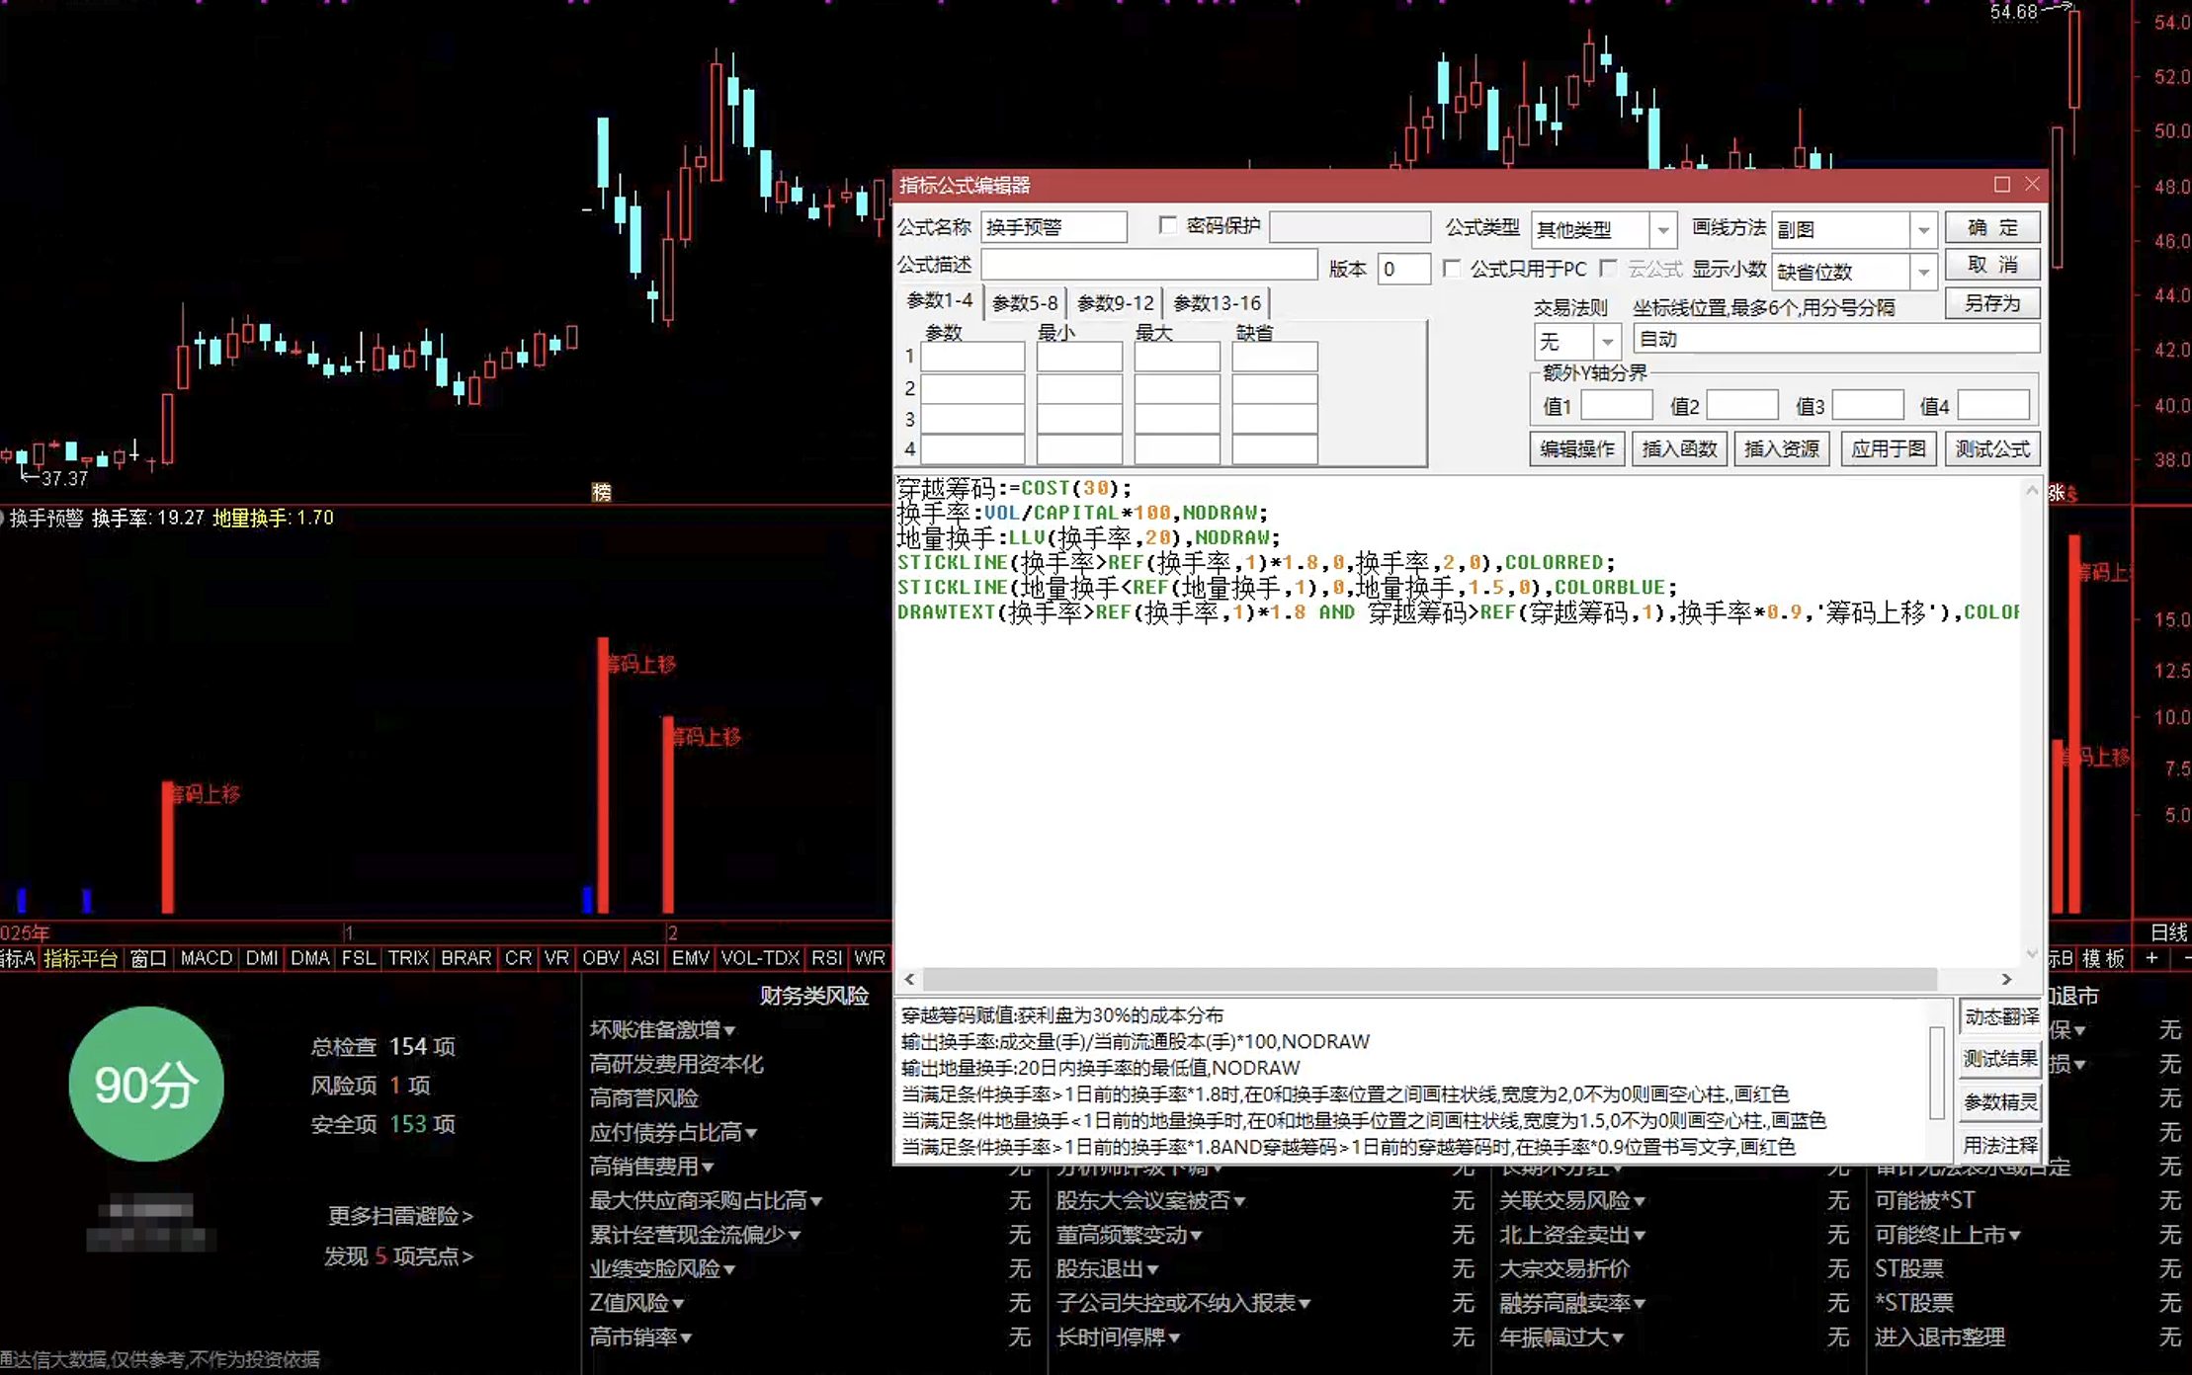Focus the 值4 input field
Image resolution: width=2192 pixels, height=1375 pixels.
[1993, 406]
